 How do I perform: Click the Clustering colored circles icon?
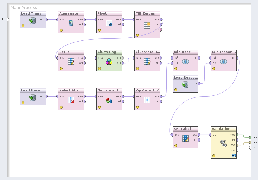point(109,62)
